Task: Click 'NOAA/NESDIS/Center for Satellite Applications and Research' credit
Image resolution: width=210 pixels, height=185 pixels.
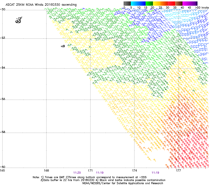Action: pos(123,183)
